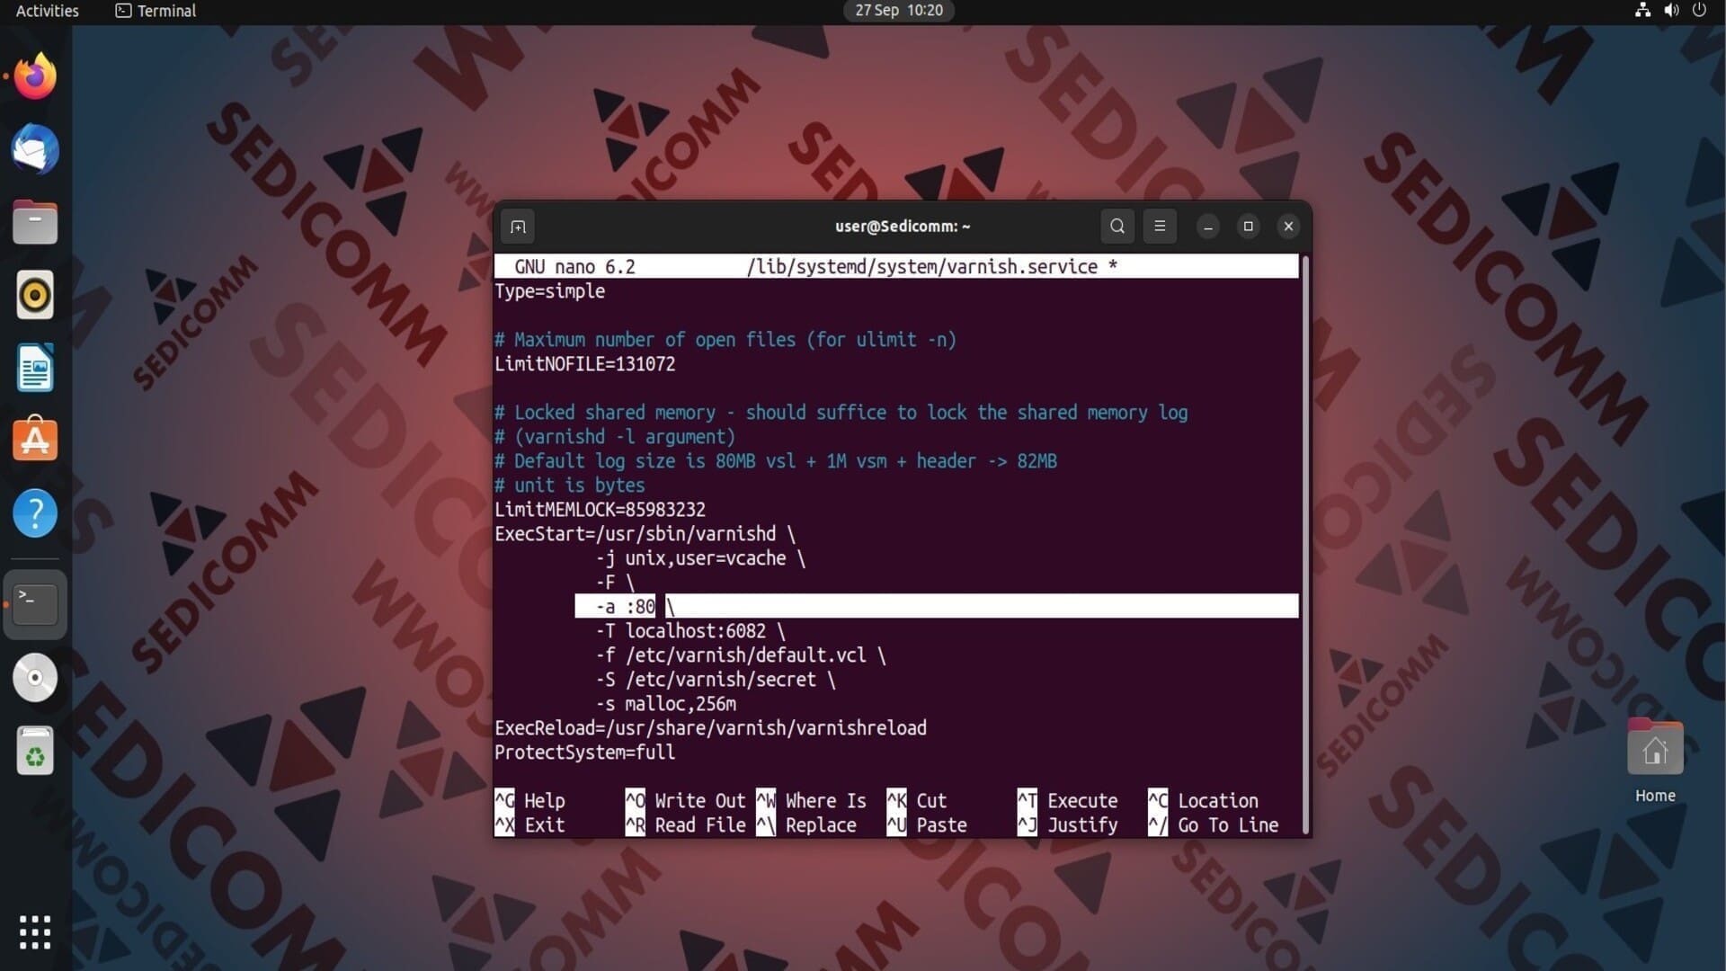Click the '# unit is bytes' comment
Screen dimensions: 1726x971
(569, 485)
